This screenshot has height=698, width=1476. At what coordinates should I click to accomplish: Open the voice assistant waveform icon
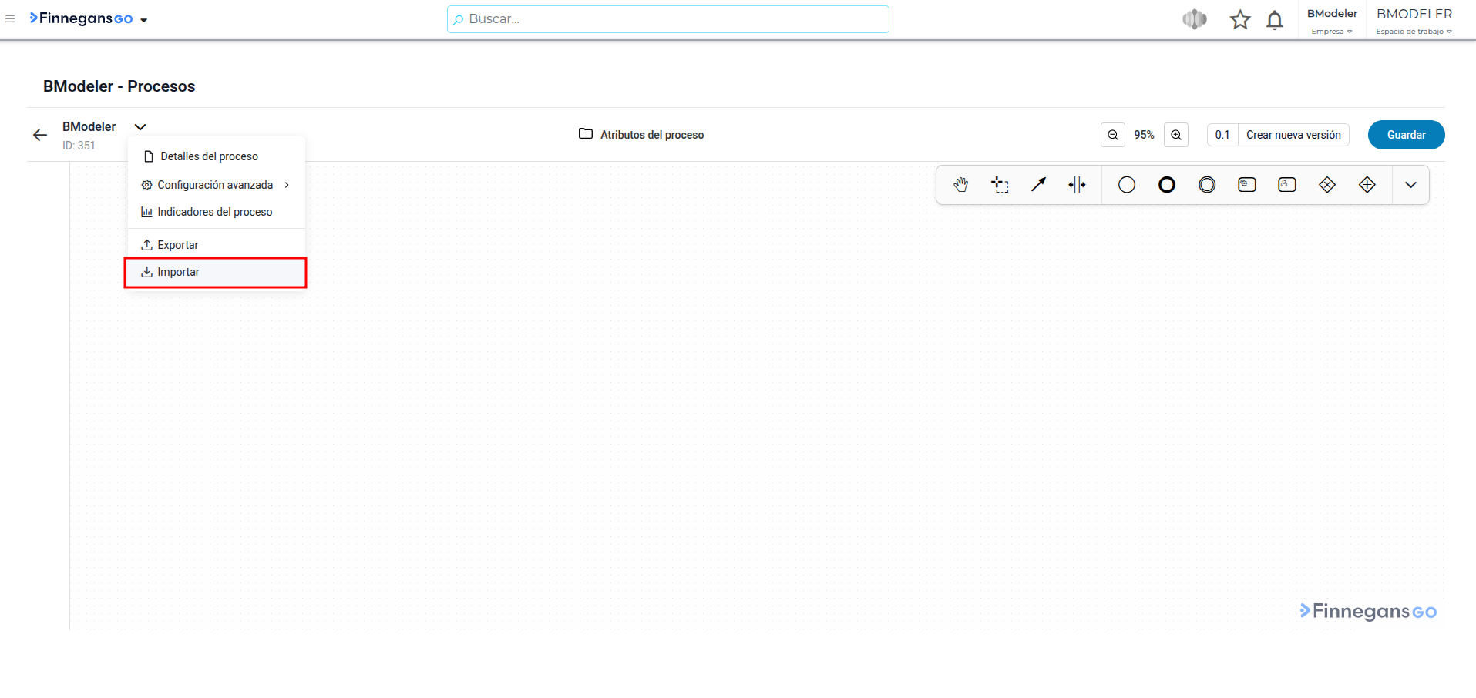click(x=1195, y=19)
